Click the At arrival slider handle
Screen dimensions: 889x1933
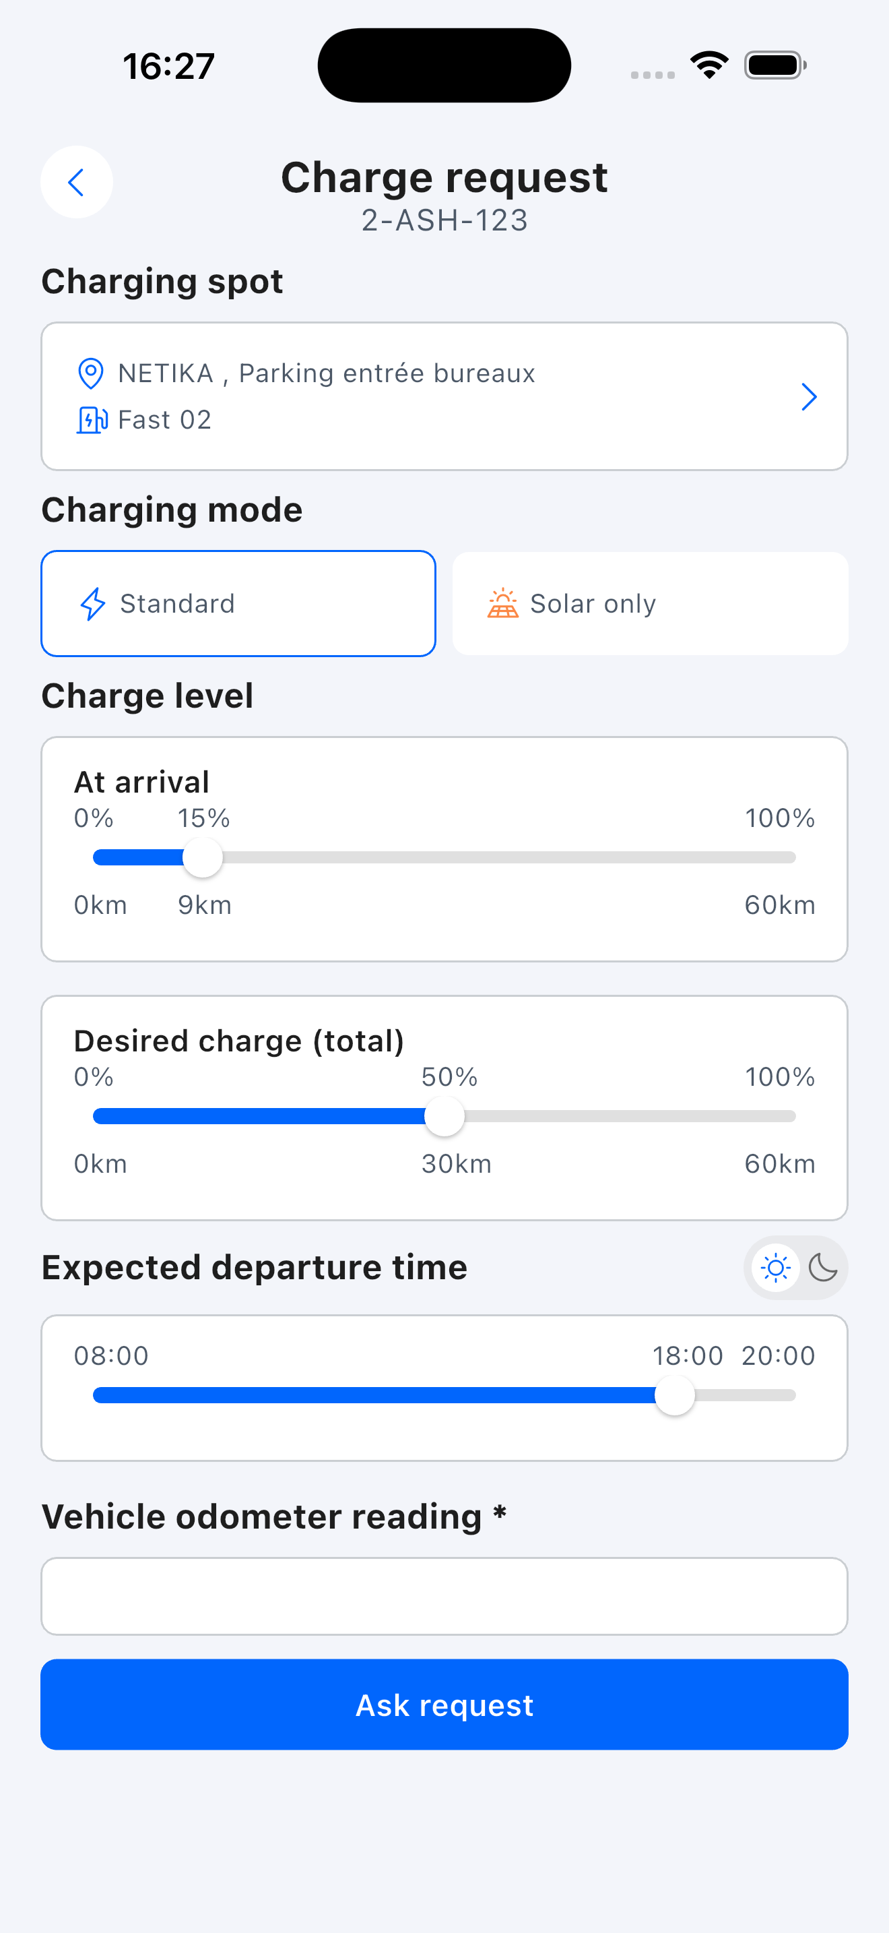203,858
